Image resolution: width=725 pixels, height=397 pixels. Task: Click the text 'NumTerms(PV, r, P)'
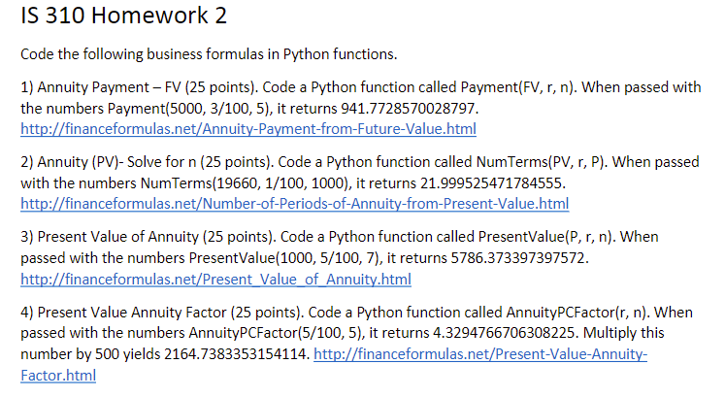542,162
